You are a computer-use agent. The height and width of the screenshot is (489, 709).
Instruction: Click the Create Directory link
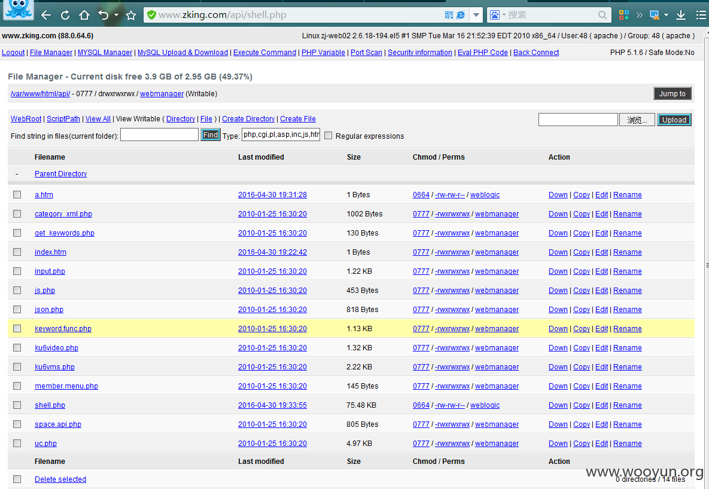[248, 119]
